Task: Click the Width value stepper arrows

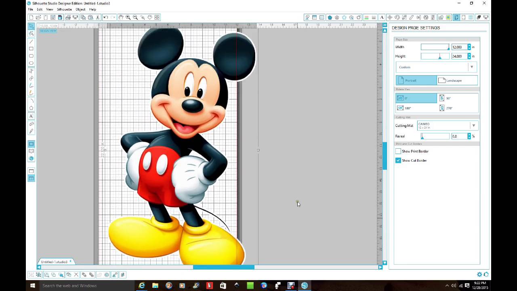Action: 469,47
